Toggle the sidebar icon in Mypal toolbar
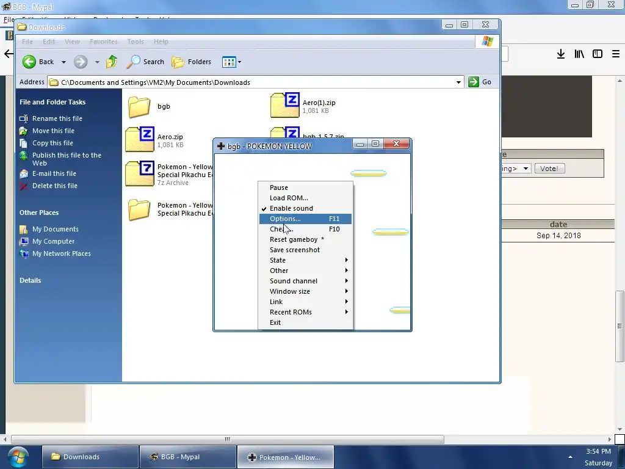This screenshot has width=625, height=469. tap(598, 54)
